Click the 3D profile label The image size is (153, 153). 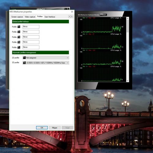[x=16, y=63]
